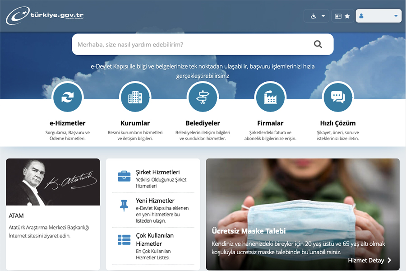Screen dimensions: 406x271
Task: Open the e-Hizmetler heading link
Action: (x=67, y=123)
